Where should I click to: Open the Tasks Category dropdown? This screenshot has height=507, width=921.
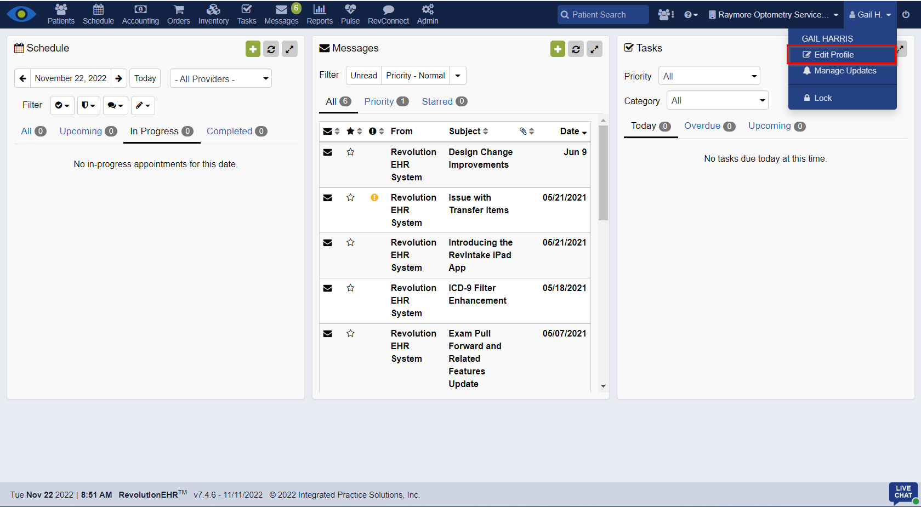[718, 100]
